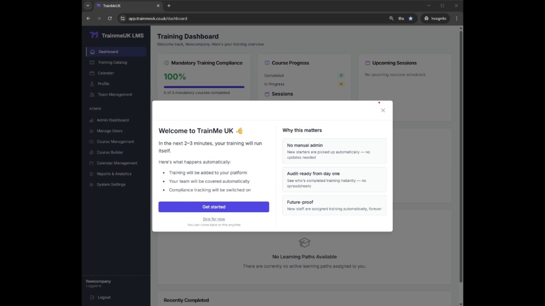Click the Logout arrow icon
This screenshot has width=545, height=306.
point(92,297)
